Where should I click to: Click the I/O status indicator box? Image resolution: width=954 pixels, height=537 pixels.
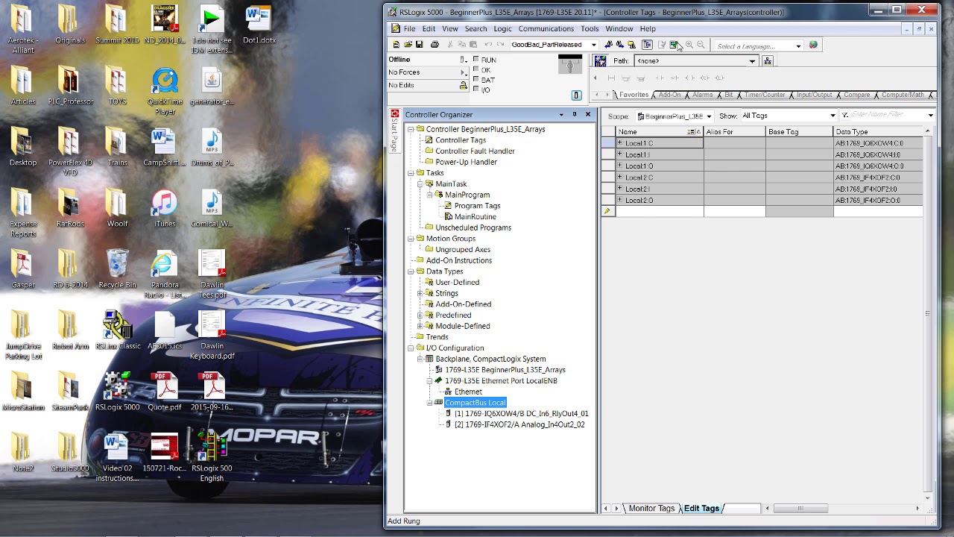pyautogui.click(x=476, y=89)
